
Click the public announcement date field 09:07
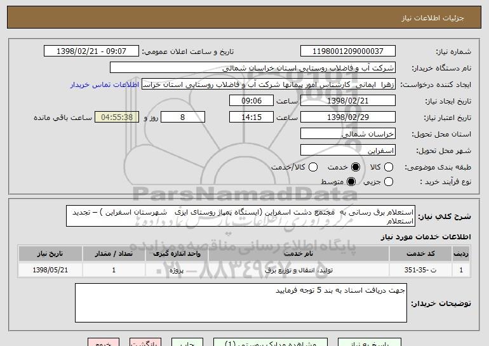pos(91,51)
